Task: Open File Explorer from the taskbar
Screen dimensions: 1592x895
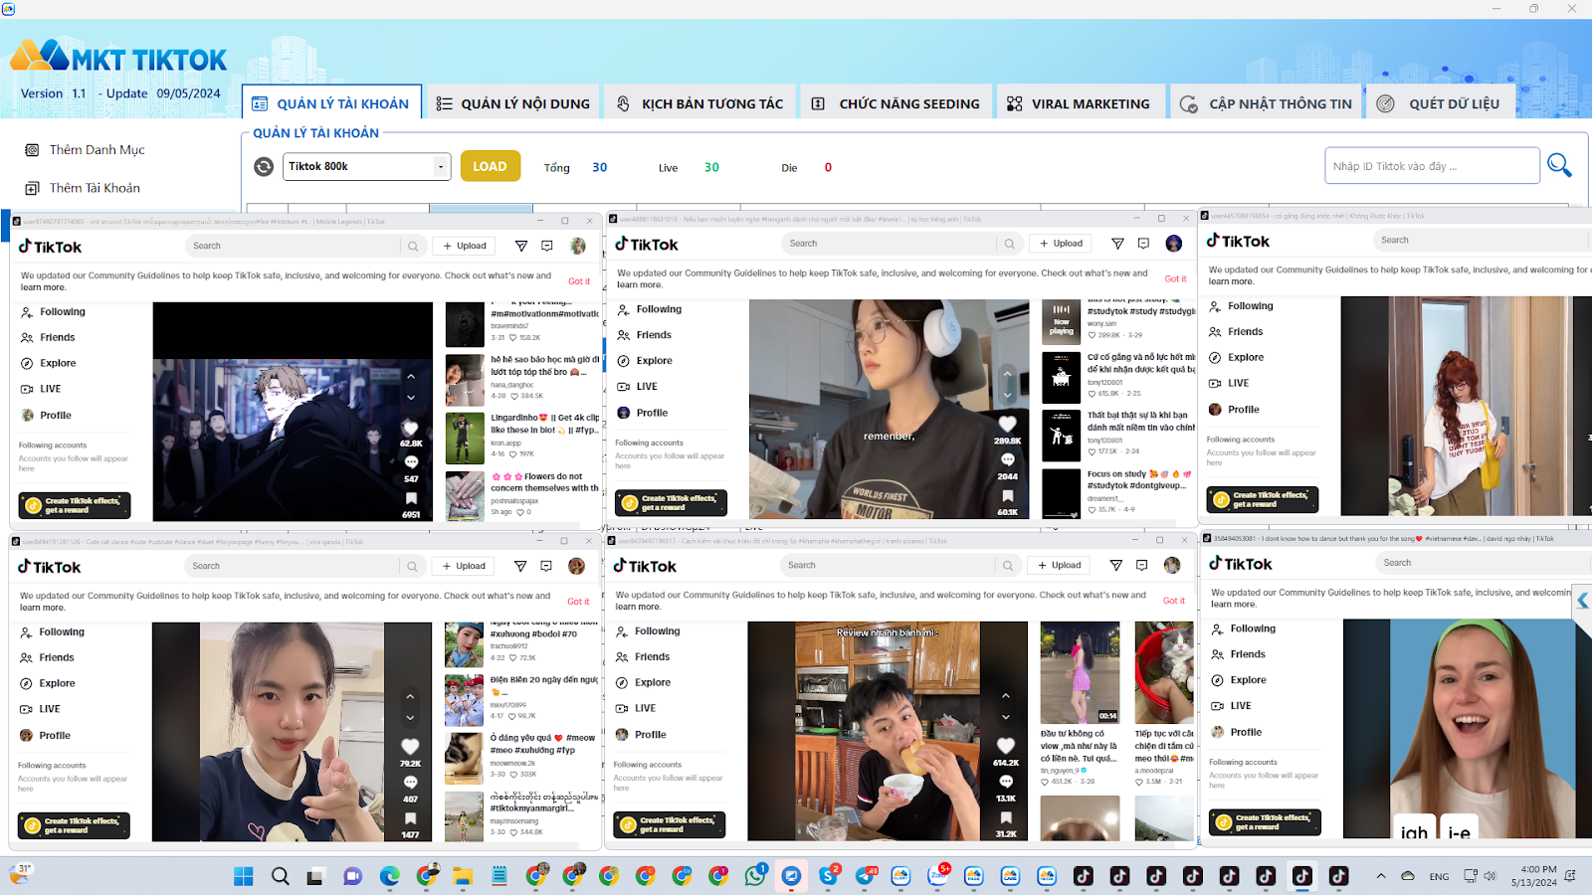Action: point(463,876)
